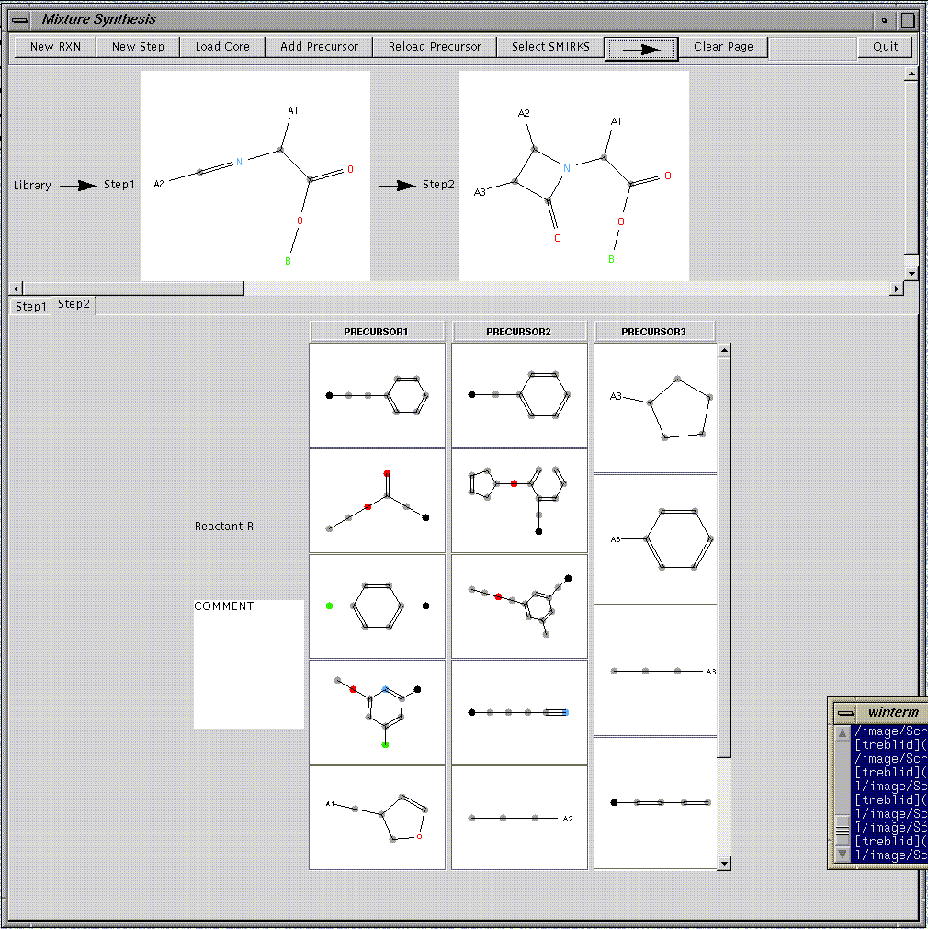Image resolution: width=928 pixels, height=929 pixels.
Task: Click Clear Page button
Action: 723,47
